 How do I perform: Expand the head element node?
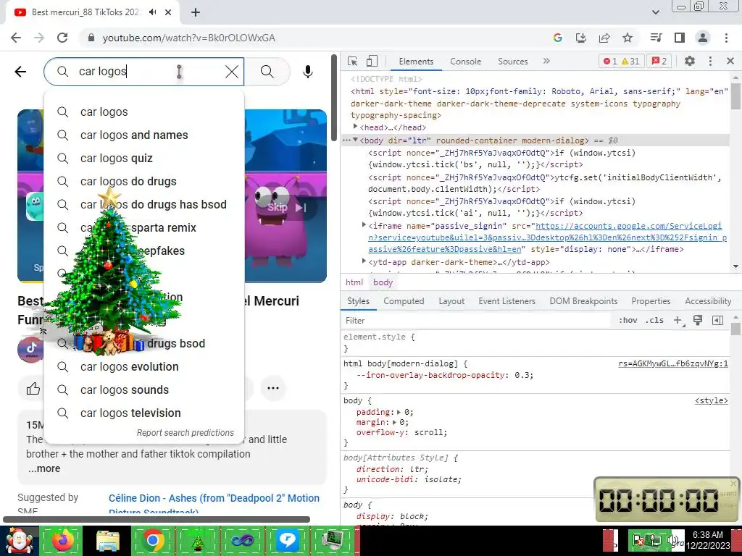click(x=355, y=127)
